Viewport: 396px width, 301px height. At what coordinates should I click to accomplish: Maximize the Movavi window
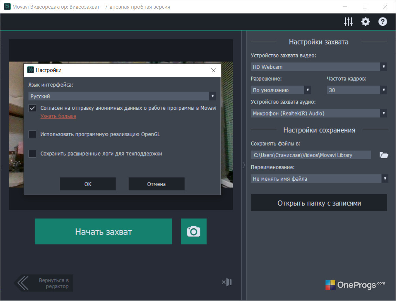tap(365, 7)
